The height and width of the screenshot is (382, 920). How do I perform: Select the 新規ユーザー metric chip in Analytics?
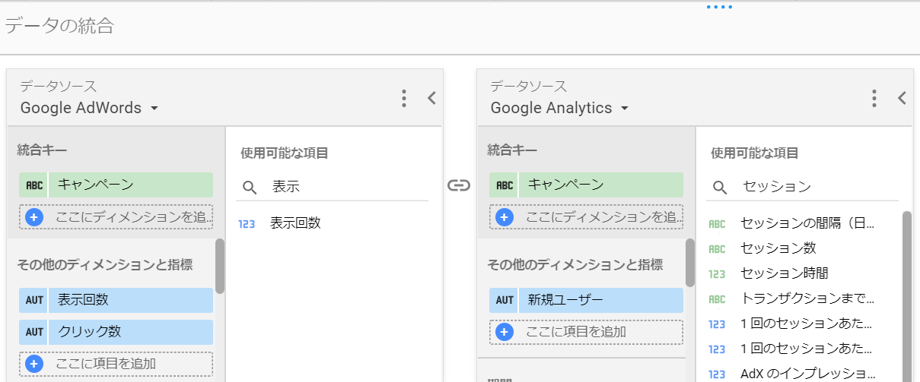[586, 300]
